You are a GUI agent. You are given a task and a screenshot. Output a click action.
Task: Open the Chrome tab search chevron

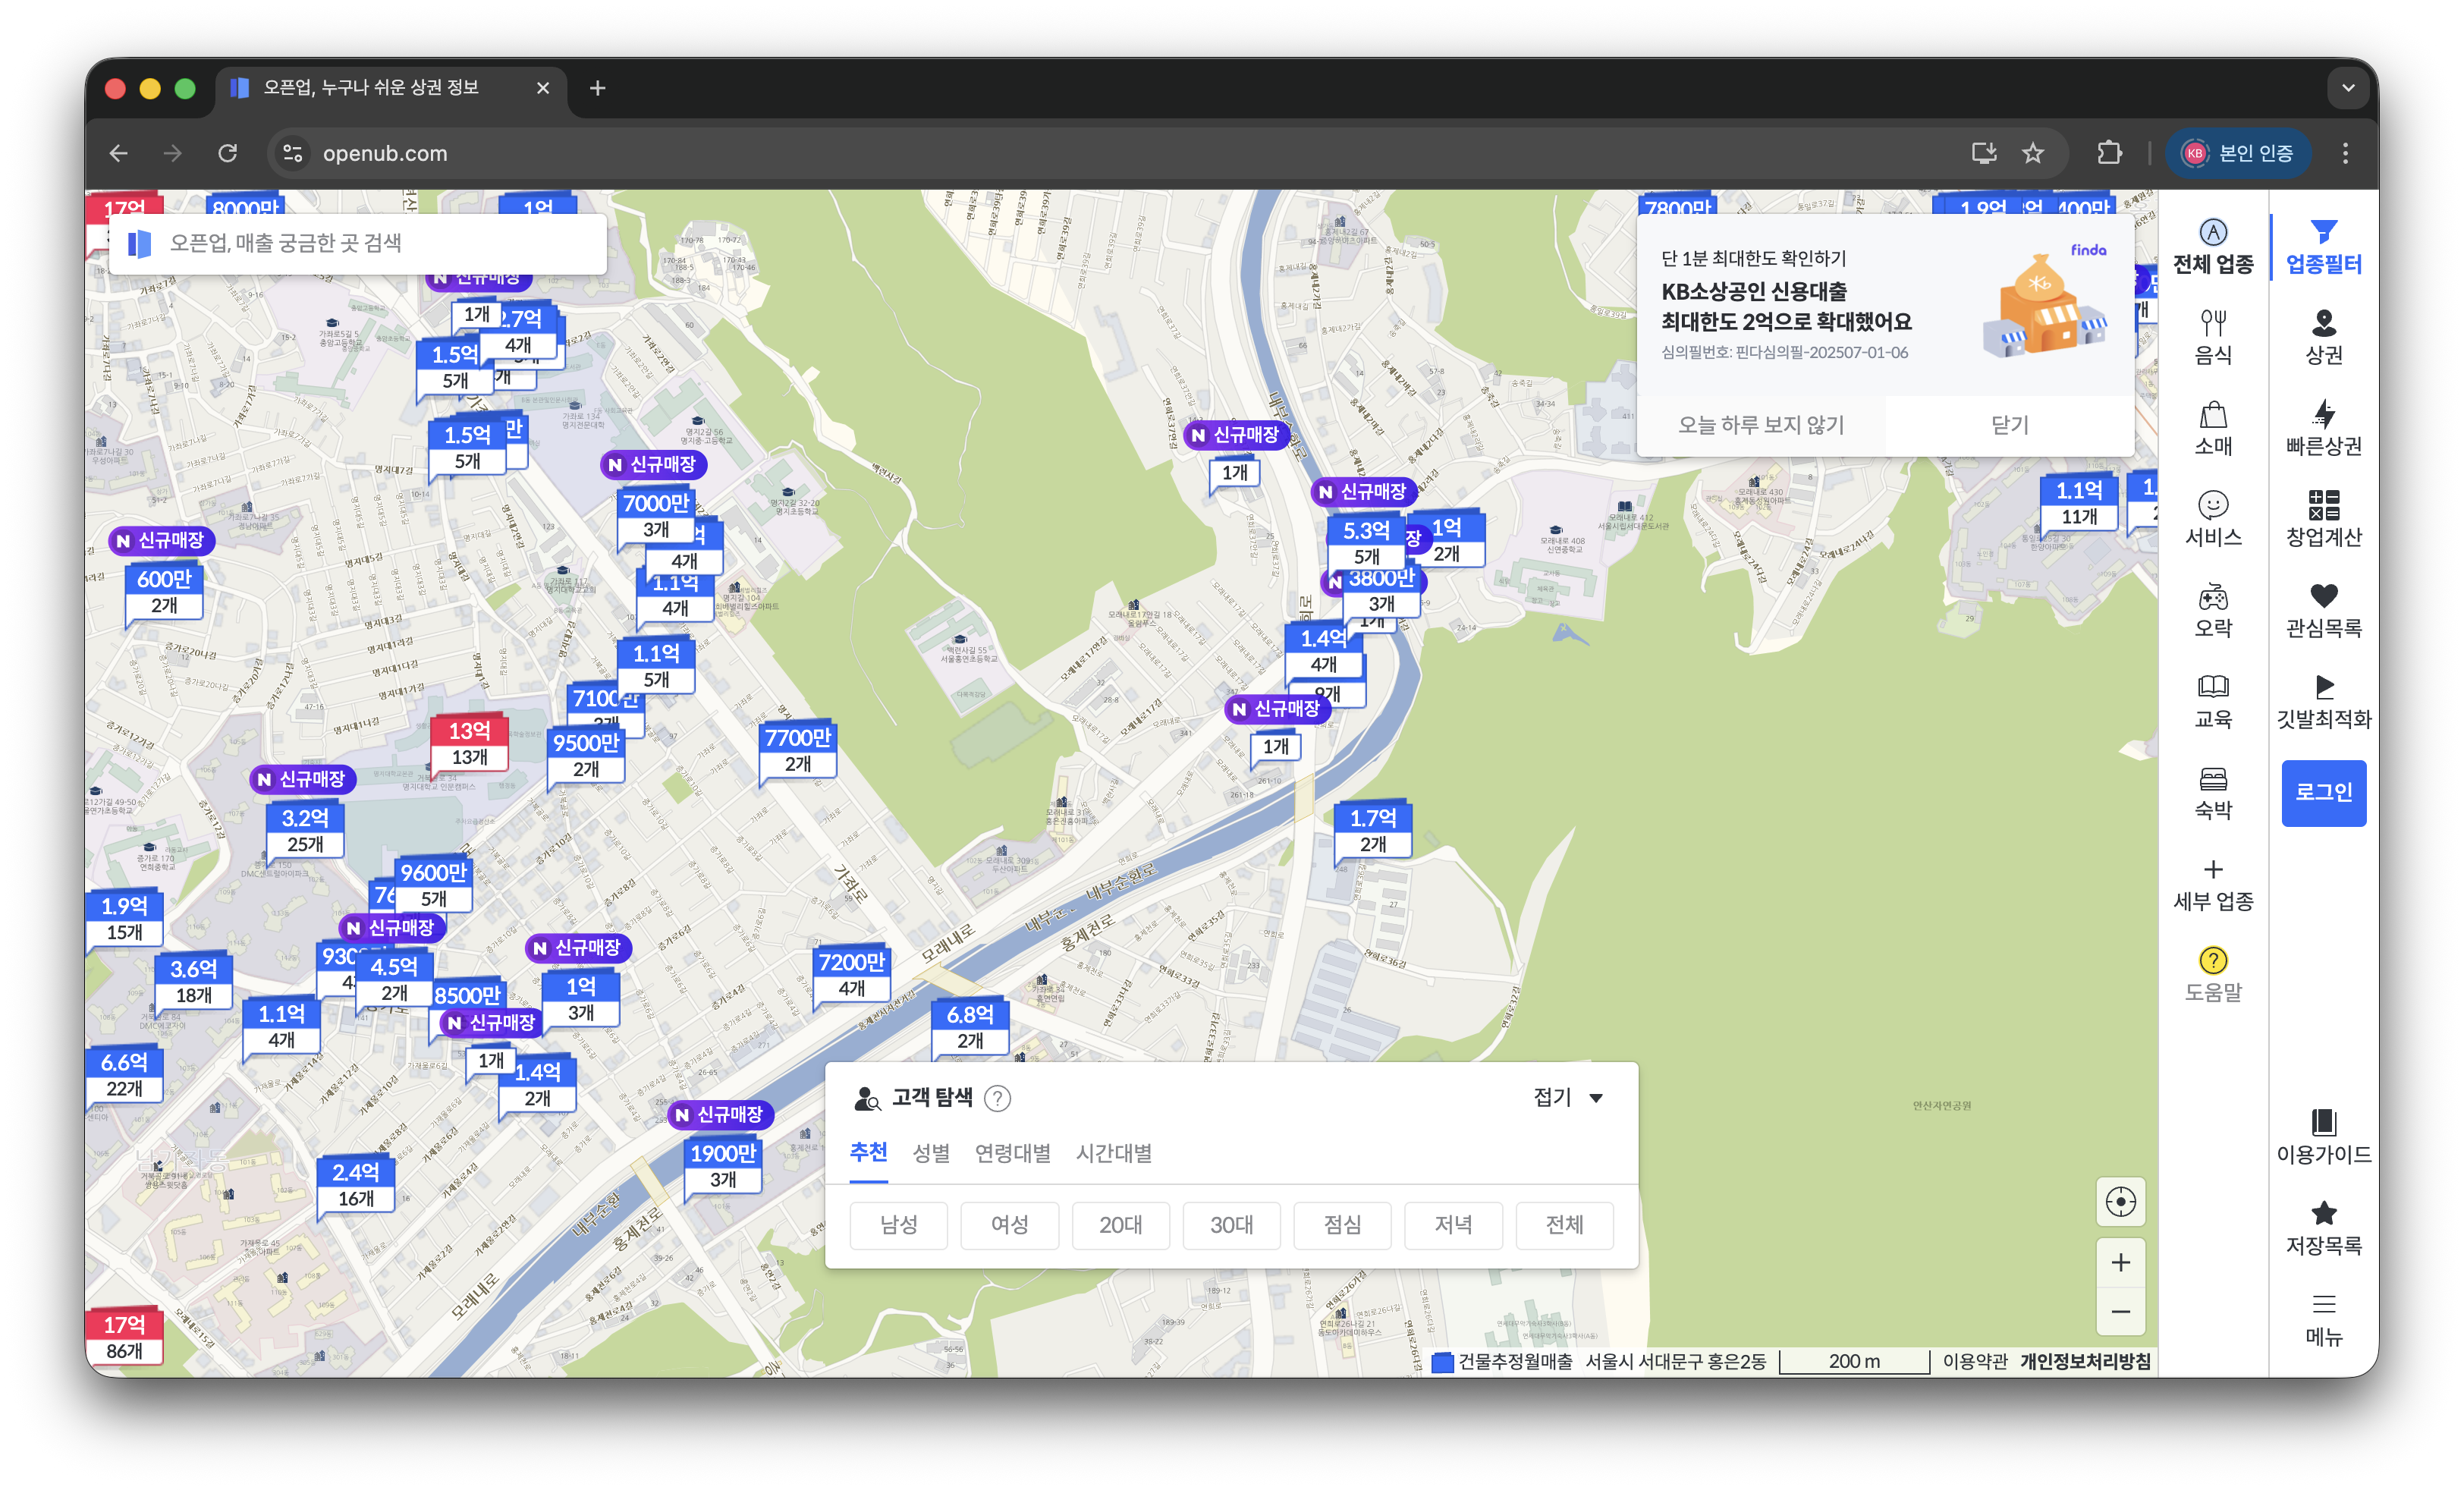point(2347,88)
